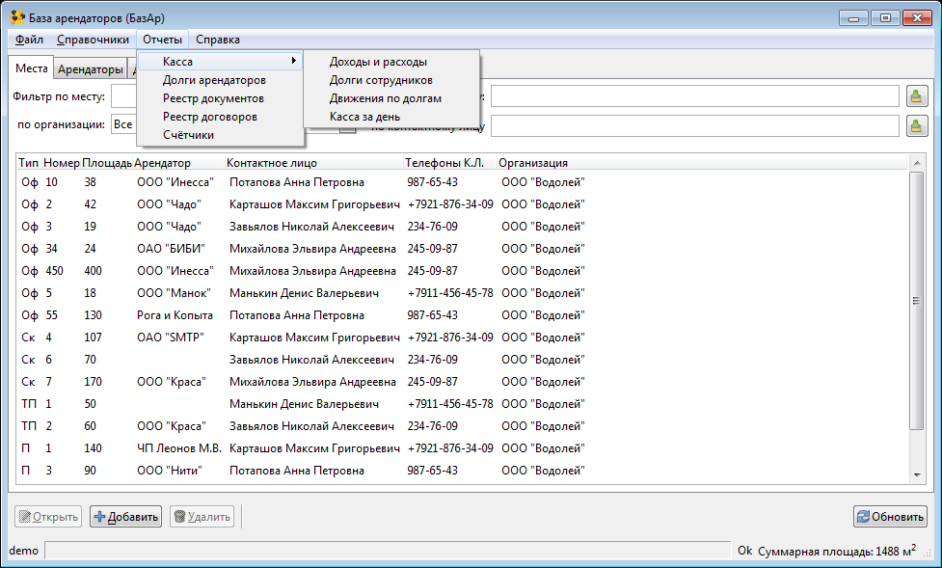This screenshot has width=942, height=568.
Task: Select ООО "Краса" in the Ск 7 row
Action: point(172,382)
